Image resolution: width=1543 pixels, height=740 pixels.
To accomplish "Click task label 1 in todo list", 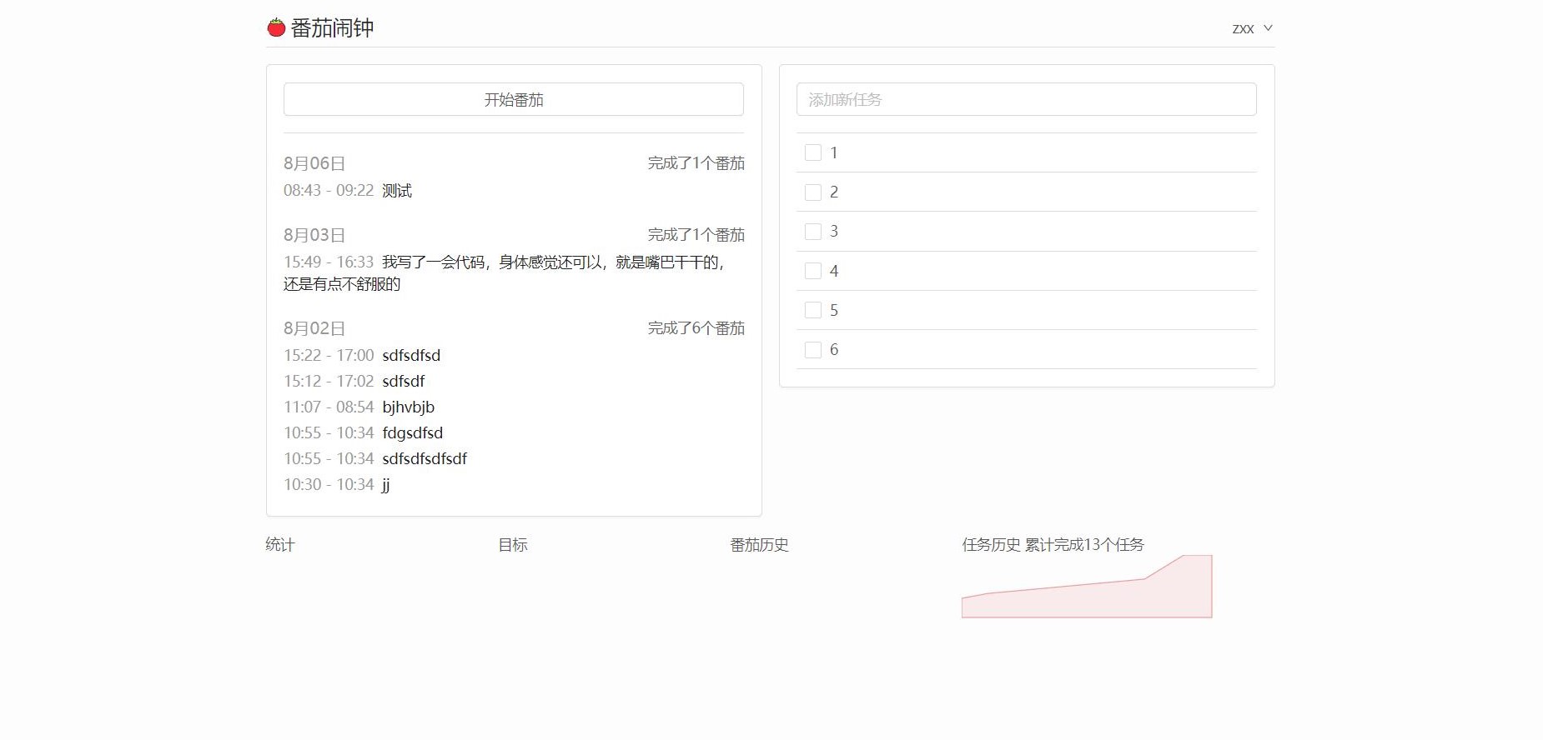I will coord(834,152).
